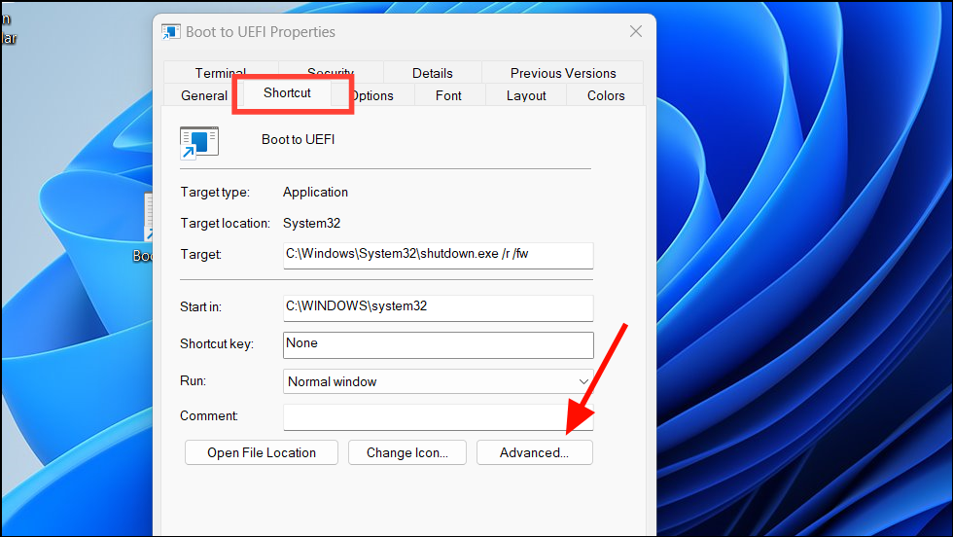Switch to the Details tab
This screenshot has height=537, width=953.
(x=432, y=72)
